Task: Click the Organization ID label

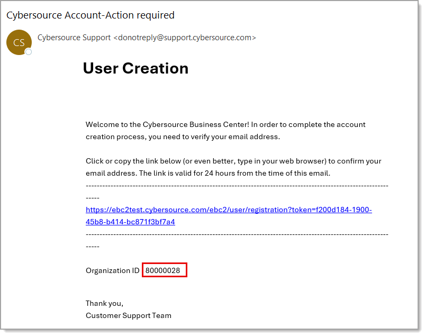Action: tap(112, 270)
